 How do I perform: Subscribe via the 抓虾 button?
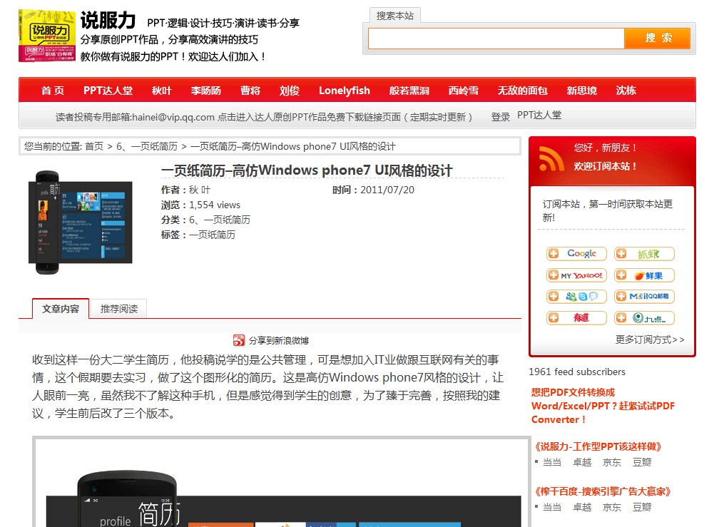[644, 254]
